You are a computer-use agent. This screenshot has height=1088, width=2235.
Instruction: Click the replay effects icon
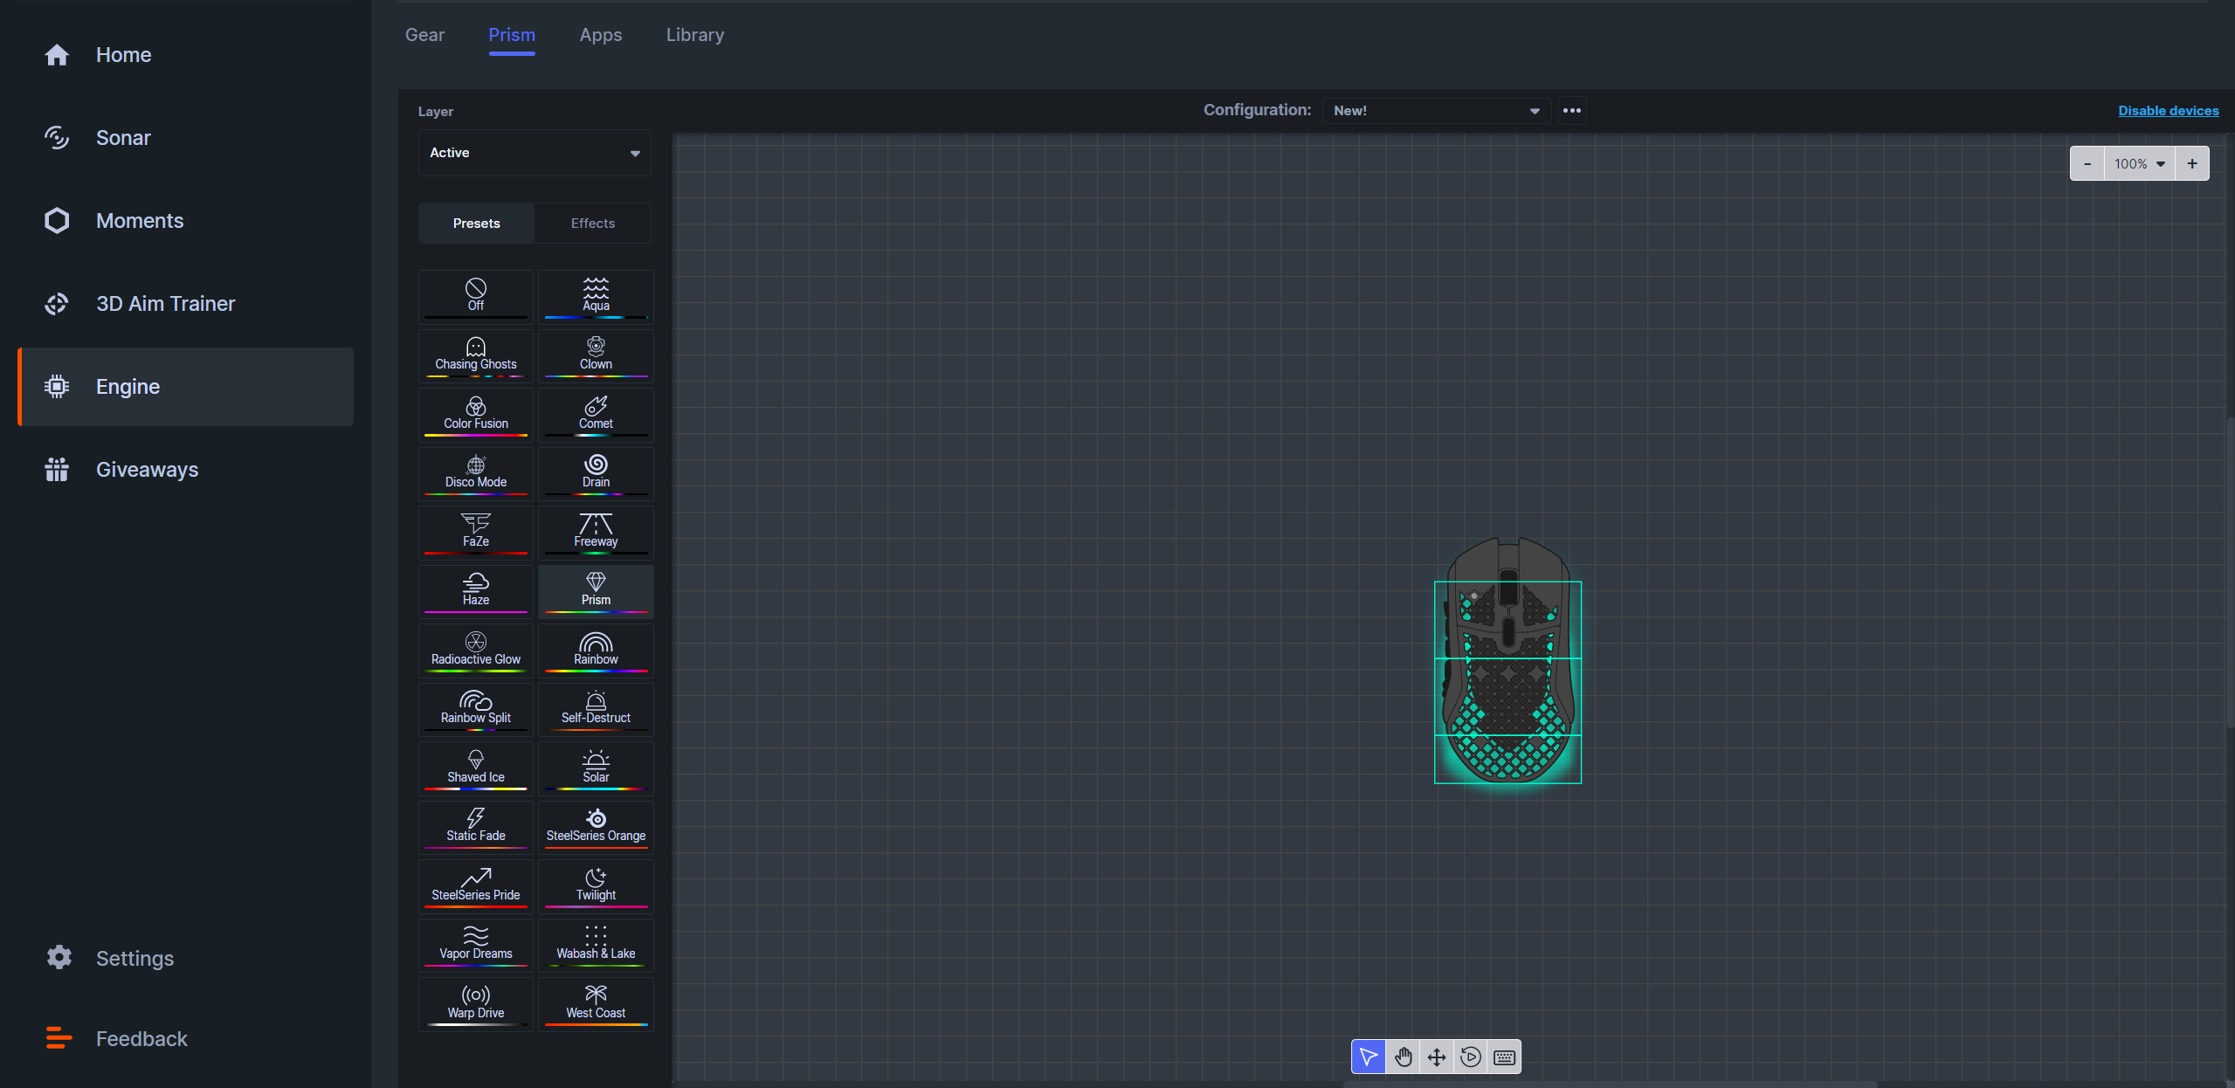click(x=1471, y=1057)
